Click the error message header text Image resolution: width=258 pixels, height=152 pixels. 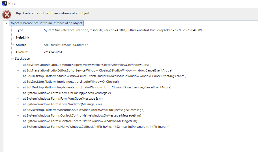[x=52, y=13]
